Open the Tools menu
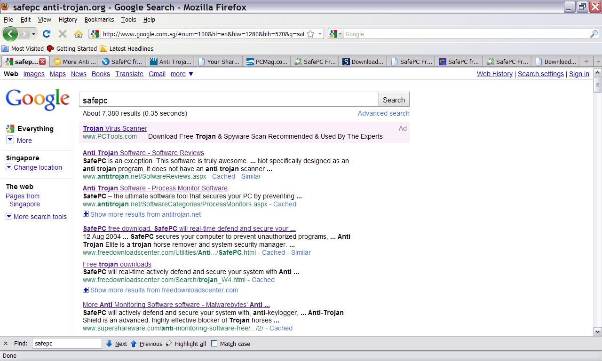 (x=128, y=19)
